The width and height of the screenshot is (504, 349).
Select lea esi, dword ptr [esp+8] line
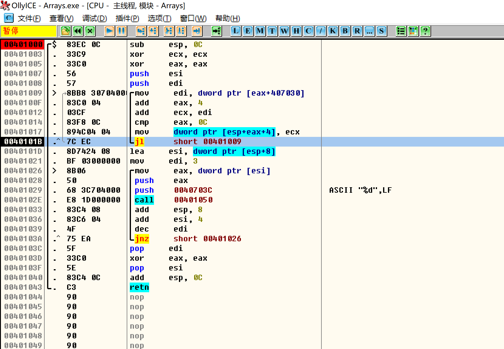click(203, 151)
